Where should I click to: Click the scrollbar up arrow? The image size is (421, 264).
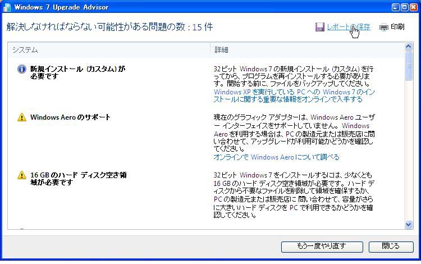click(x=409, y=47)
